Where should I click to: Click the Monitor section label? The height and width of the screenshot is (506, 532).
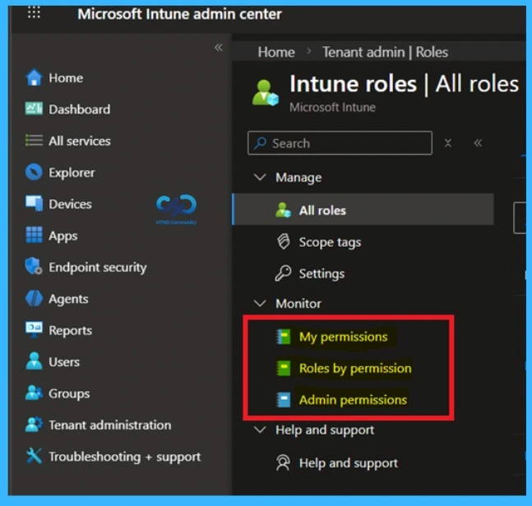tap(298, 304)
